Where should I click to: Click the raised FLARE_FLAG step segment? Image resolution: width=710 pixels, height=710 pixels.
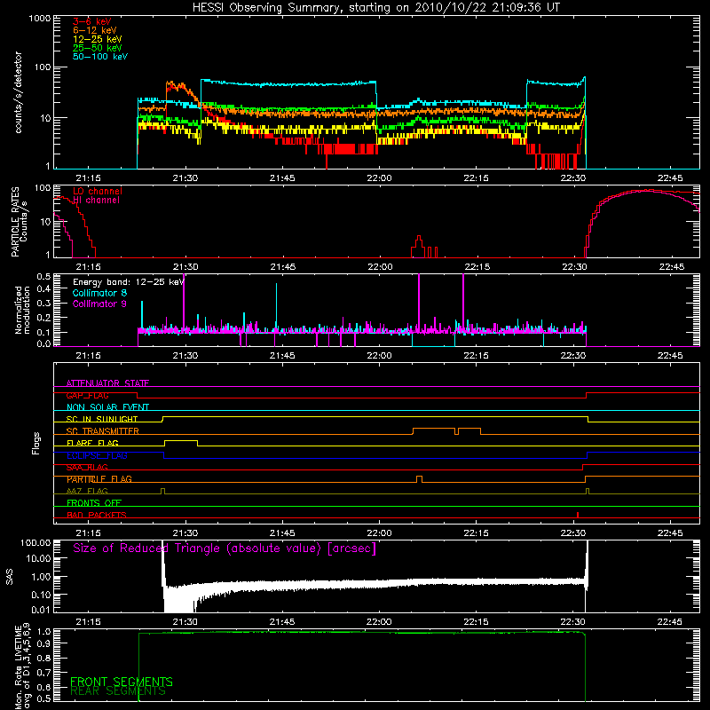point(181,440)
